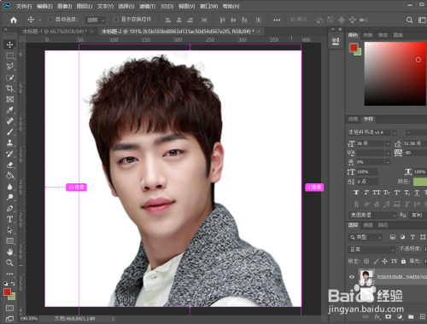Hide the portrait layer with eye icon
This screenshot has height=324, width=427.
click(352, 277)
